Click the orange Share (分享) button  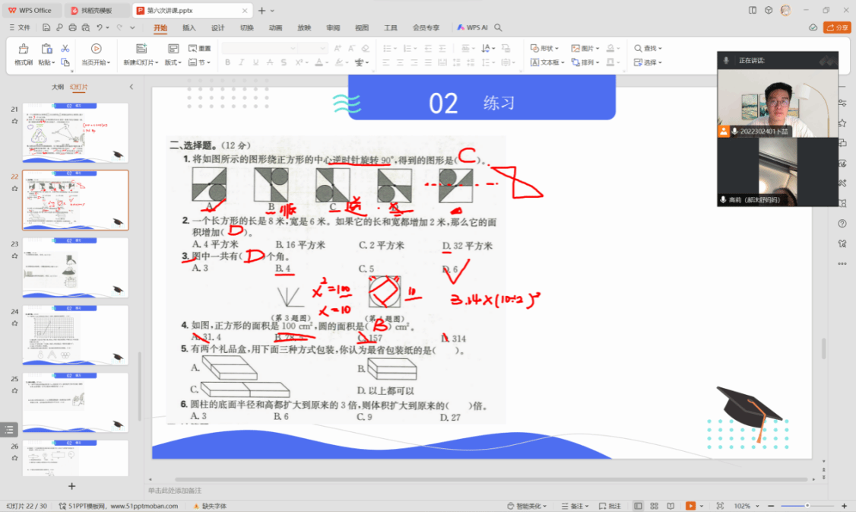point(839,27)
